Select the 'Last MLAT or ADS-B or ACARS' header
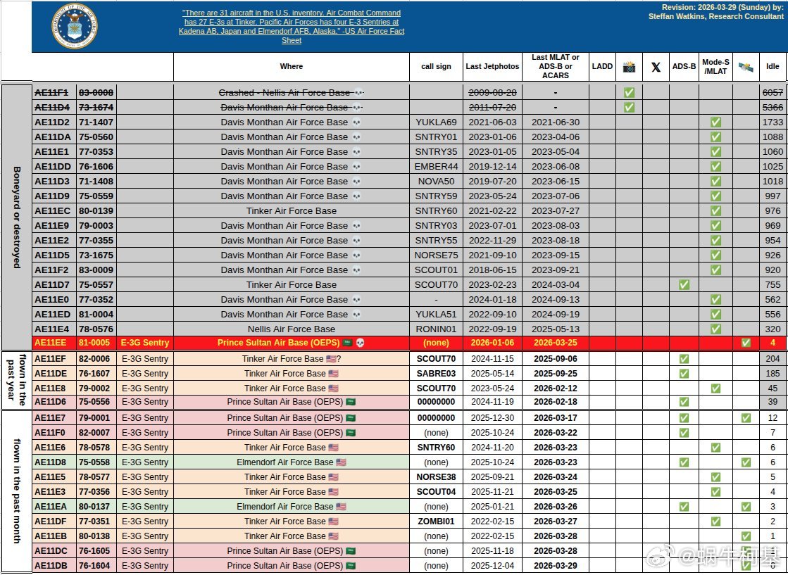The width and height of the screenshot is (788, 575). (556, 67)
